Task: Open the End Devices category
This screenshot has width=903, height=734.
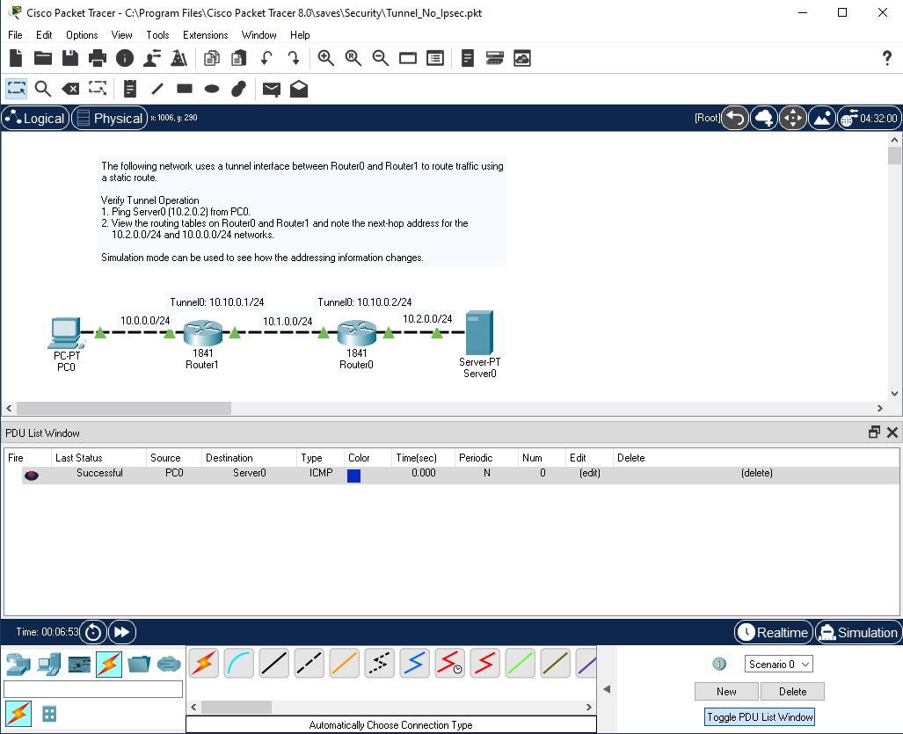Action: [49, 664]
